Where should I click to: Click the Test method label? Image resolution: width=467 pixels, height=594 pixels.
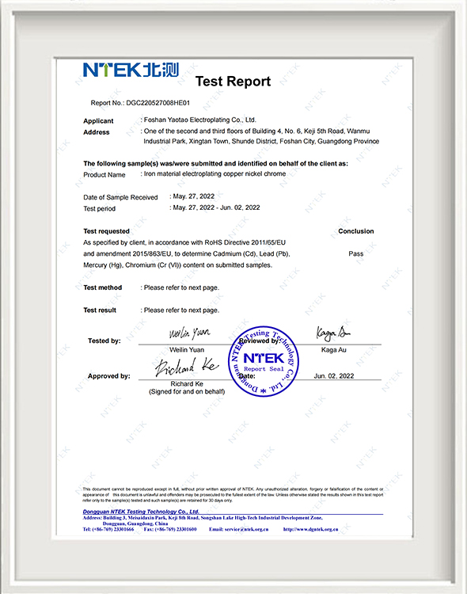pyautogui.click(x=103, y=287)
